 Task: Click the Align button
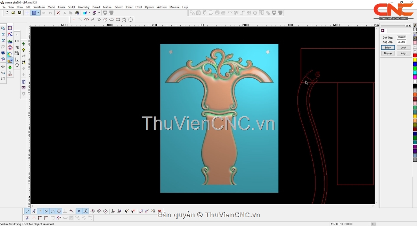[403, 53]
